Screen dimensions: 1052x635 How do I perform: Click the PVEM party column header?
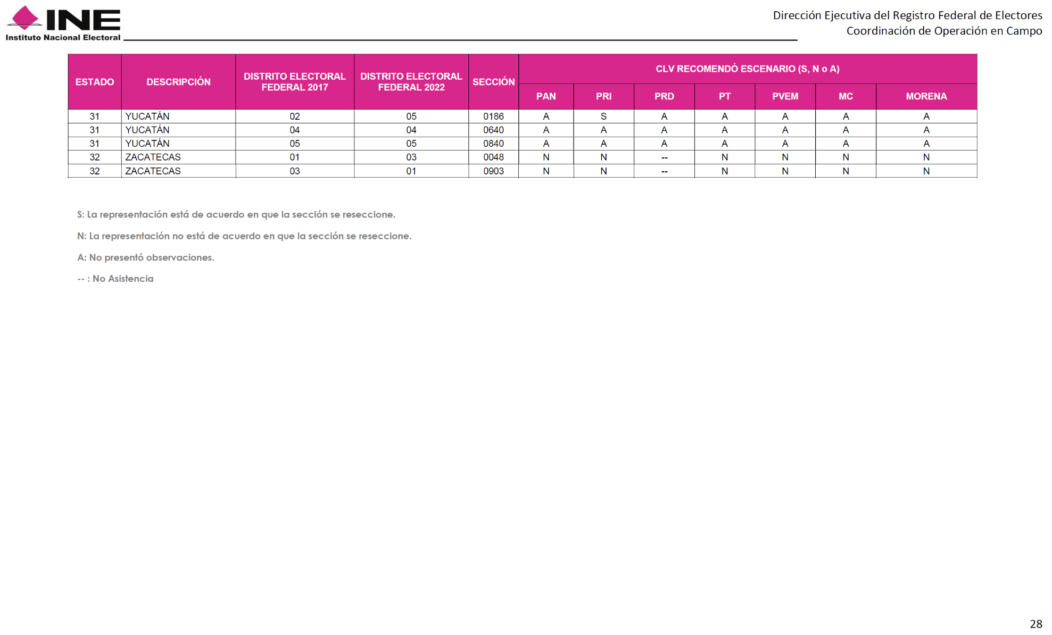785,96
